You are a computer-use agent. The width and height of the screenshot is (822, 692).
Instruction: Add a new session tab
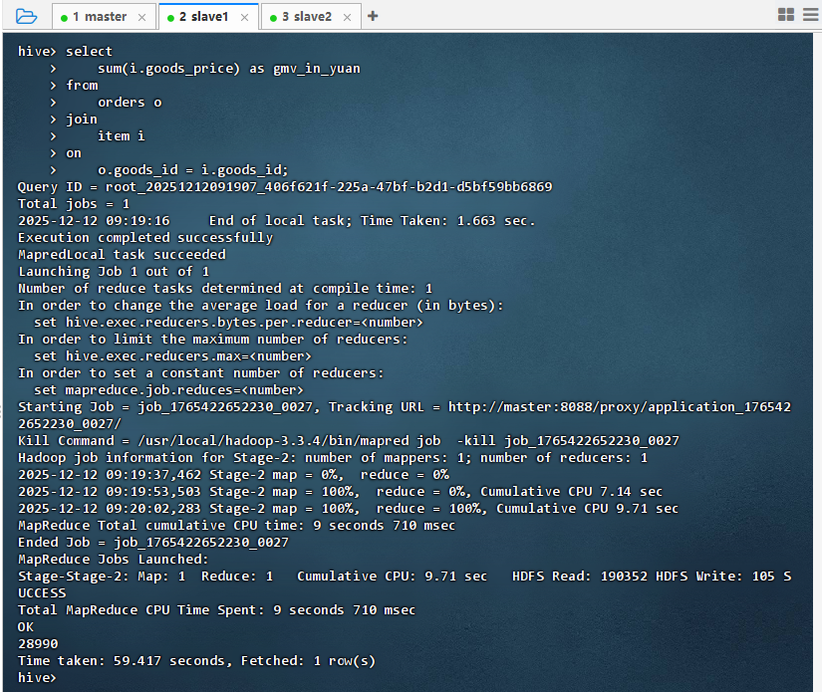(373, 16)
